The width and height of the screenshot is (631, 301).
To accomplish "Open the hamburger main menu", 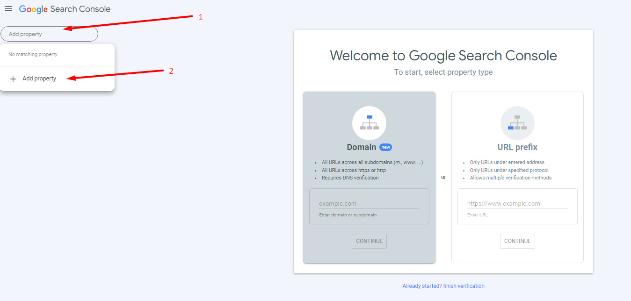I will coord(8,9).
